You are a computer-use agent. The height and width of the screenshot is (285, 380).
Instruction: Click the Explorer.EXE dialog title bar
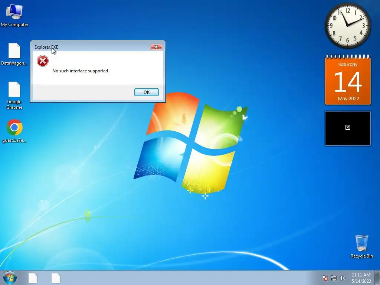point(92,47)
